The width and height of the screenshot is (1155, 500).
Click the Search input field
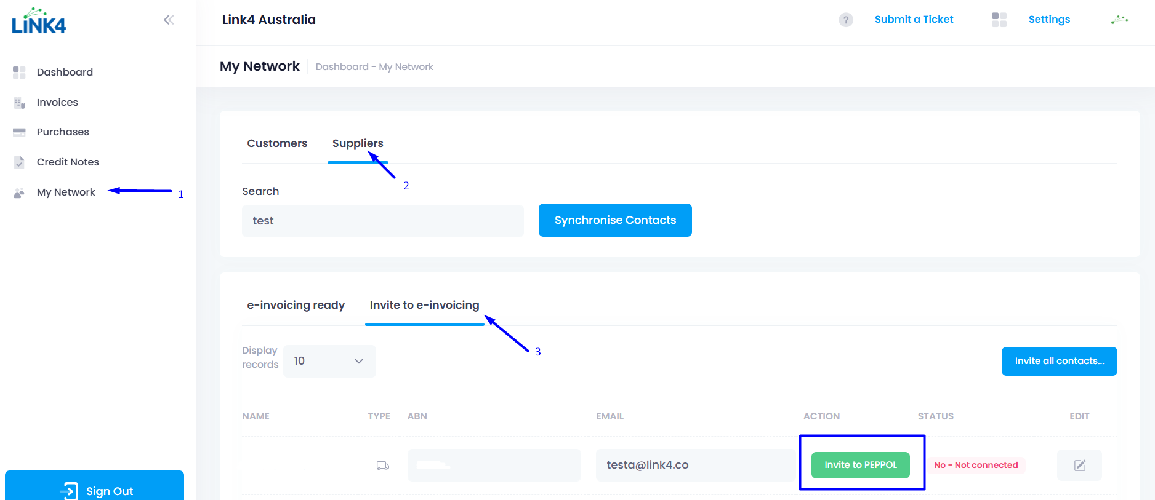pos(382,221)
